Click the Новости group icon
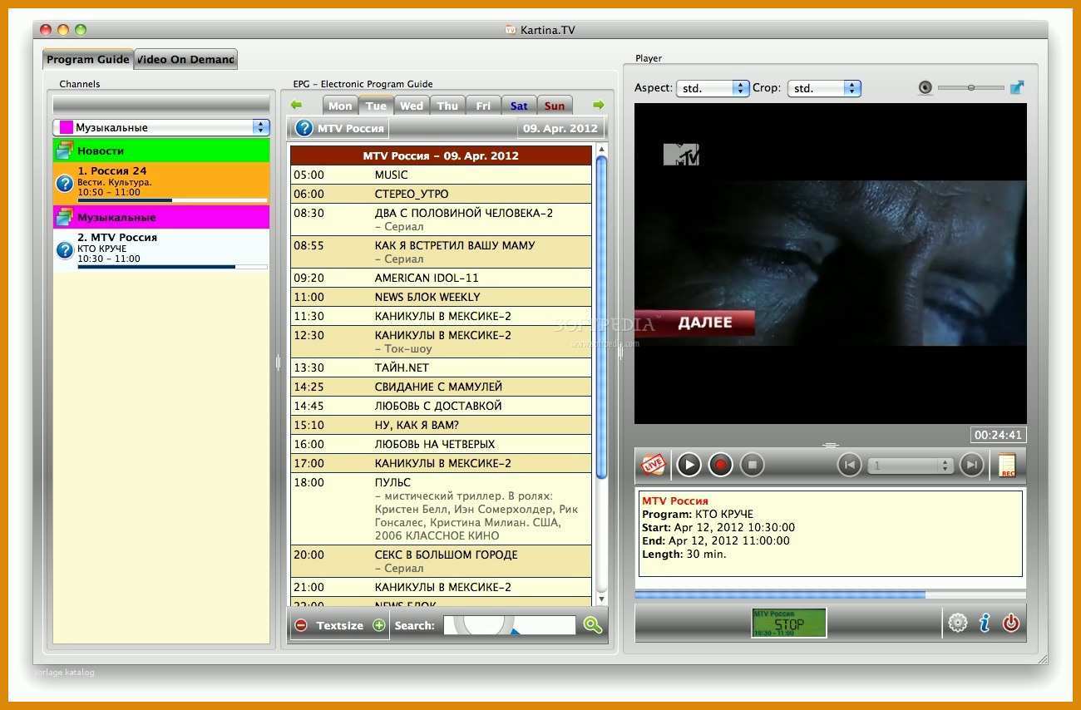Viewport: 1081px width, 710px height. pos(64,150)
